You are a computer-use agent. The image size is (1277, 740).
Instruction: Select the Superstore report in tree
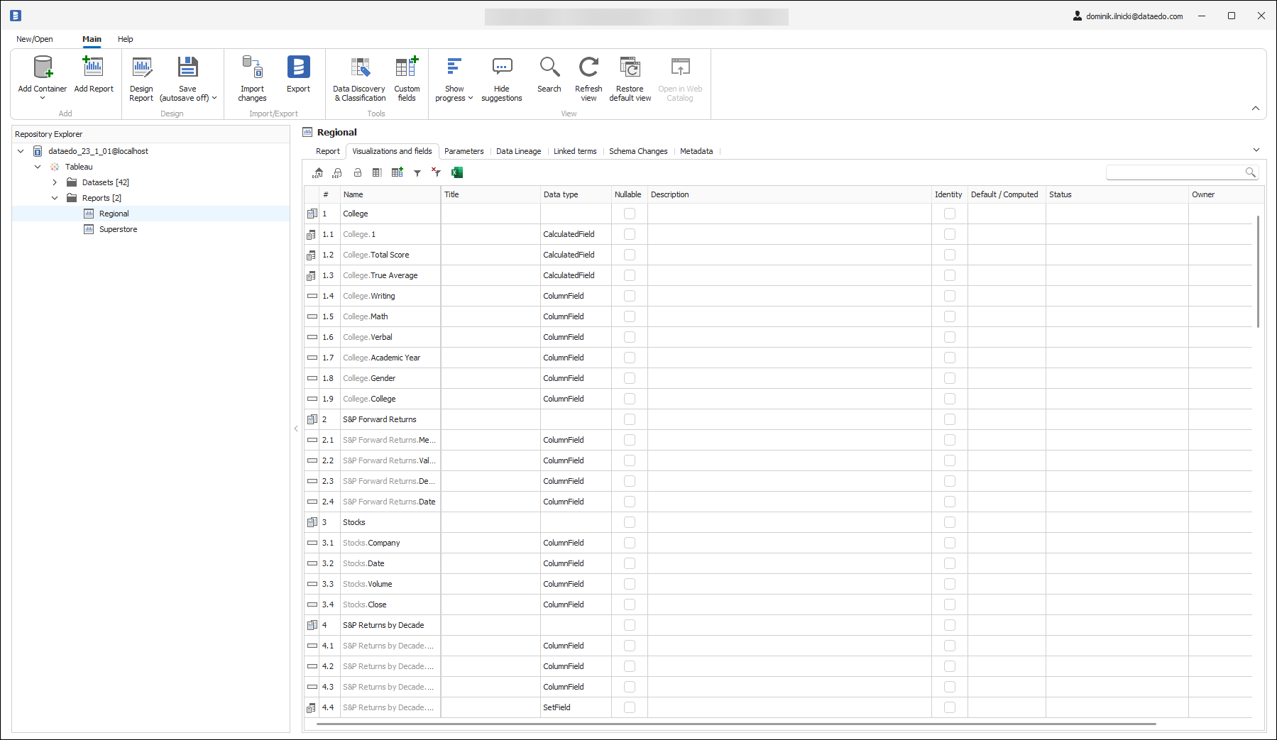118,229
